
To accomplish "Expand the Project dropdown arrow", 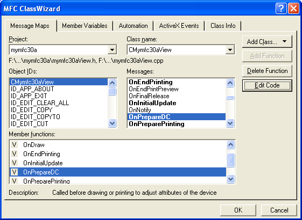I will pos(112,50).
